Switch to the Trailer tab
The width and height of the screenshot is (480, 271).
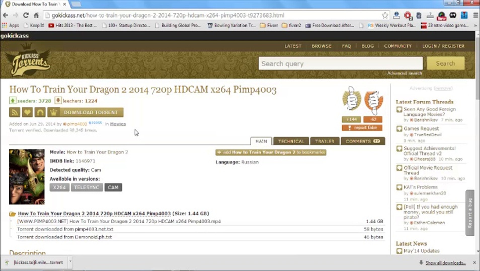[325, 141]
